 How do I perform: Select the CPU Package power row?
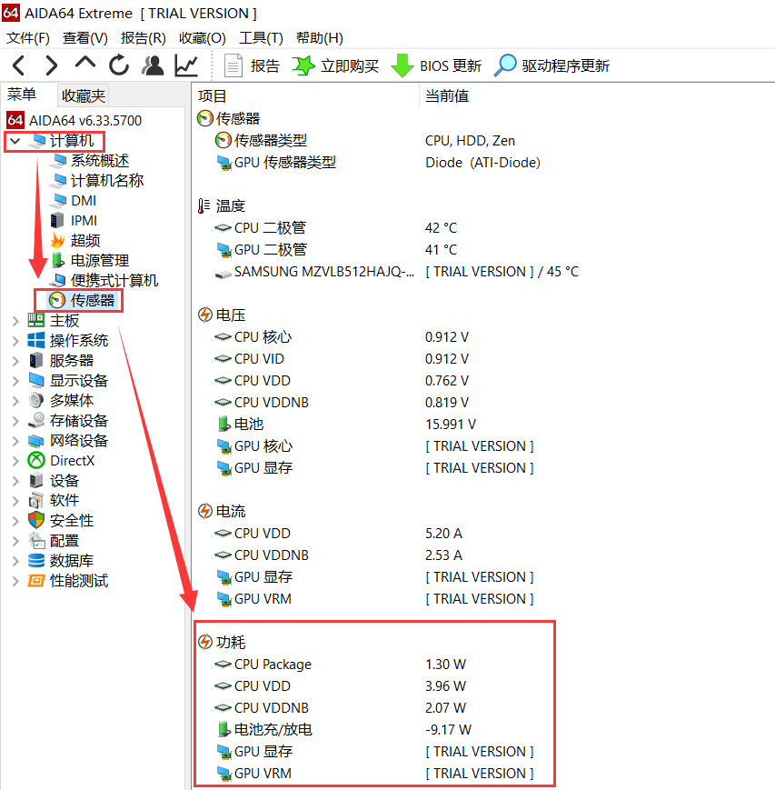click(273, 665)
